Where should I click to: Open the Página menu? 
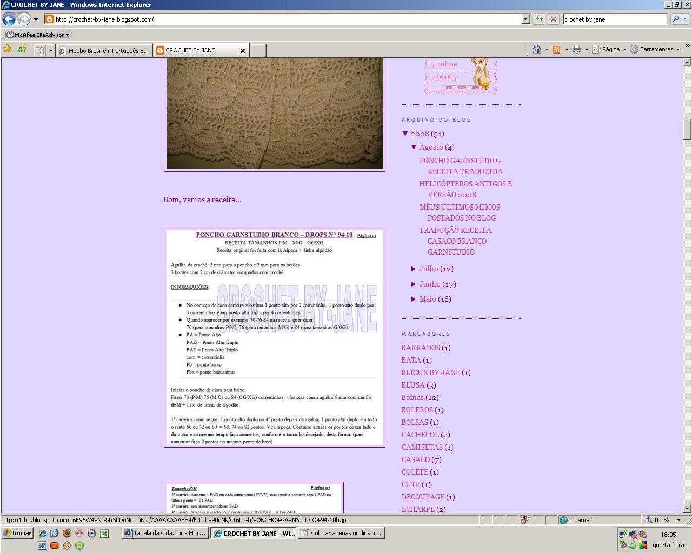609,49
